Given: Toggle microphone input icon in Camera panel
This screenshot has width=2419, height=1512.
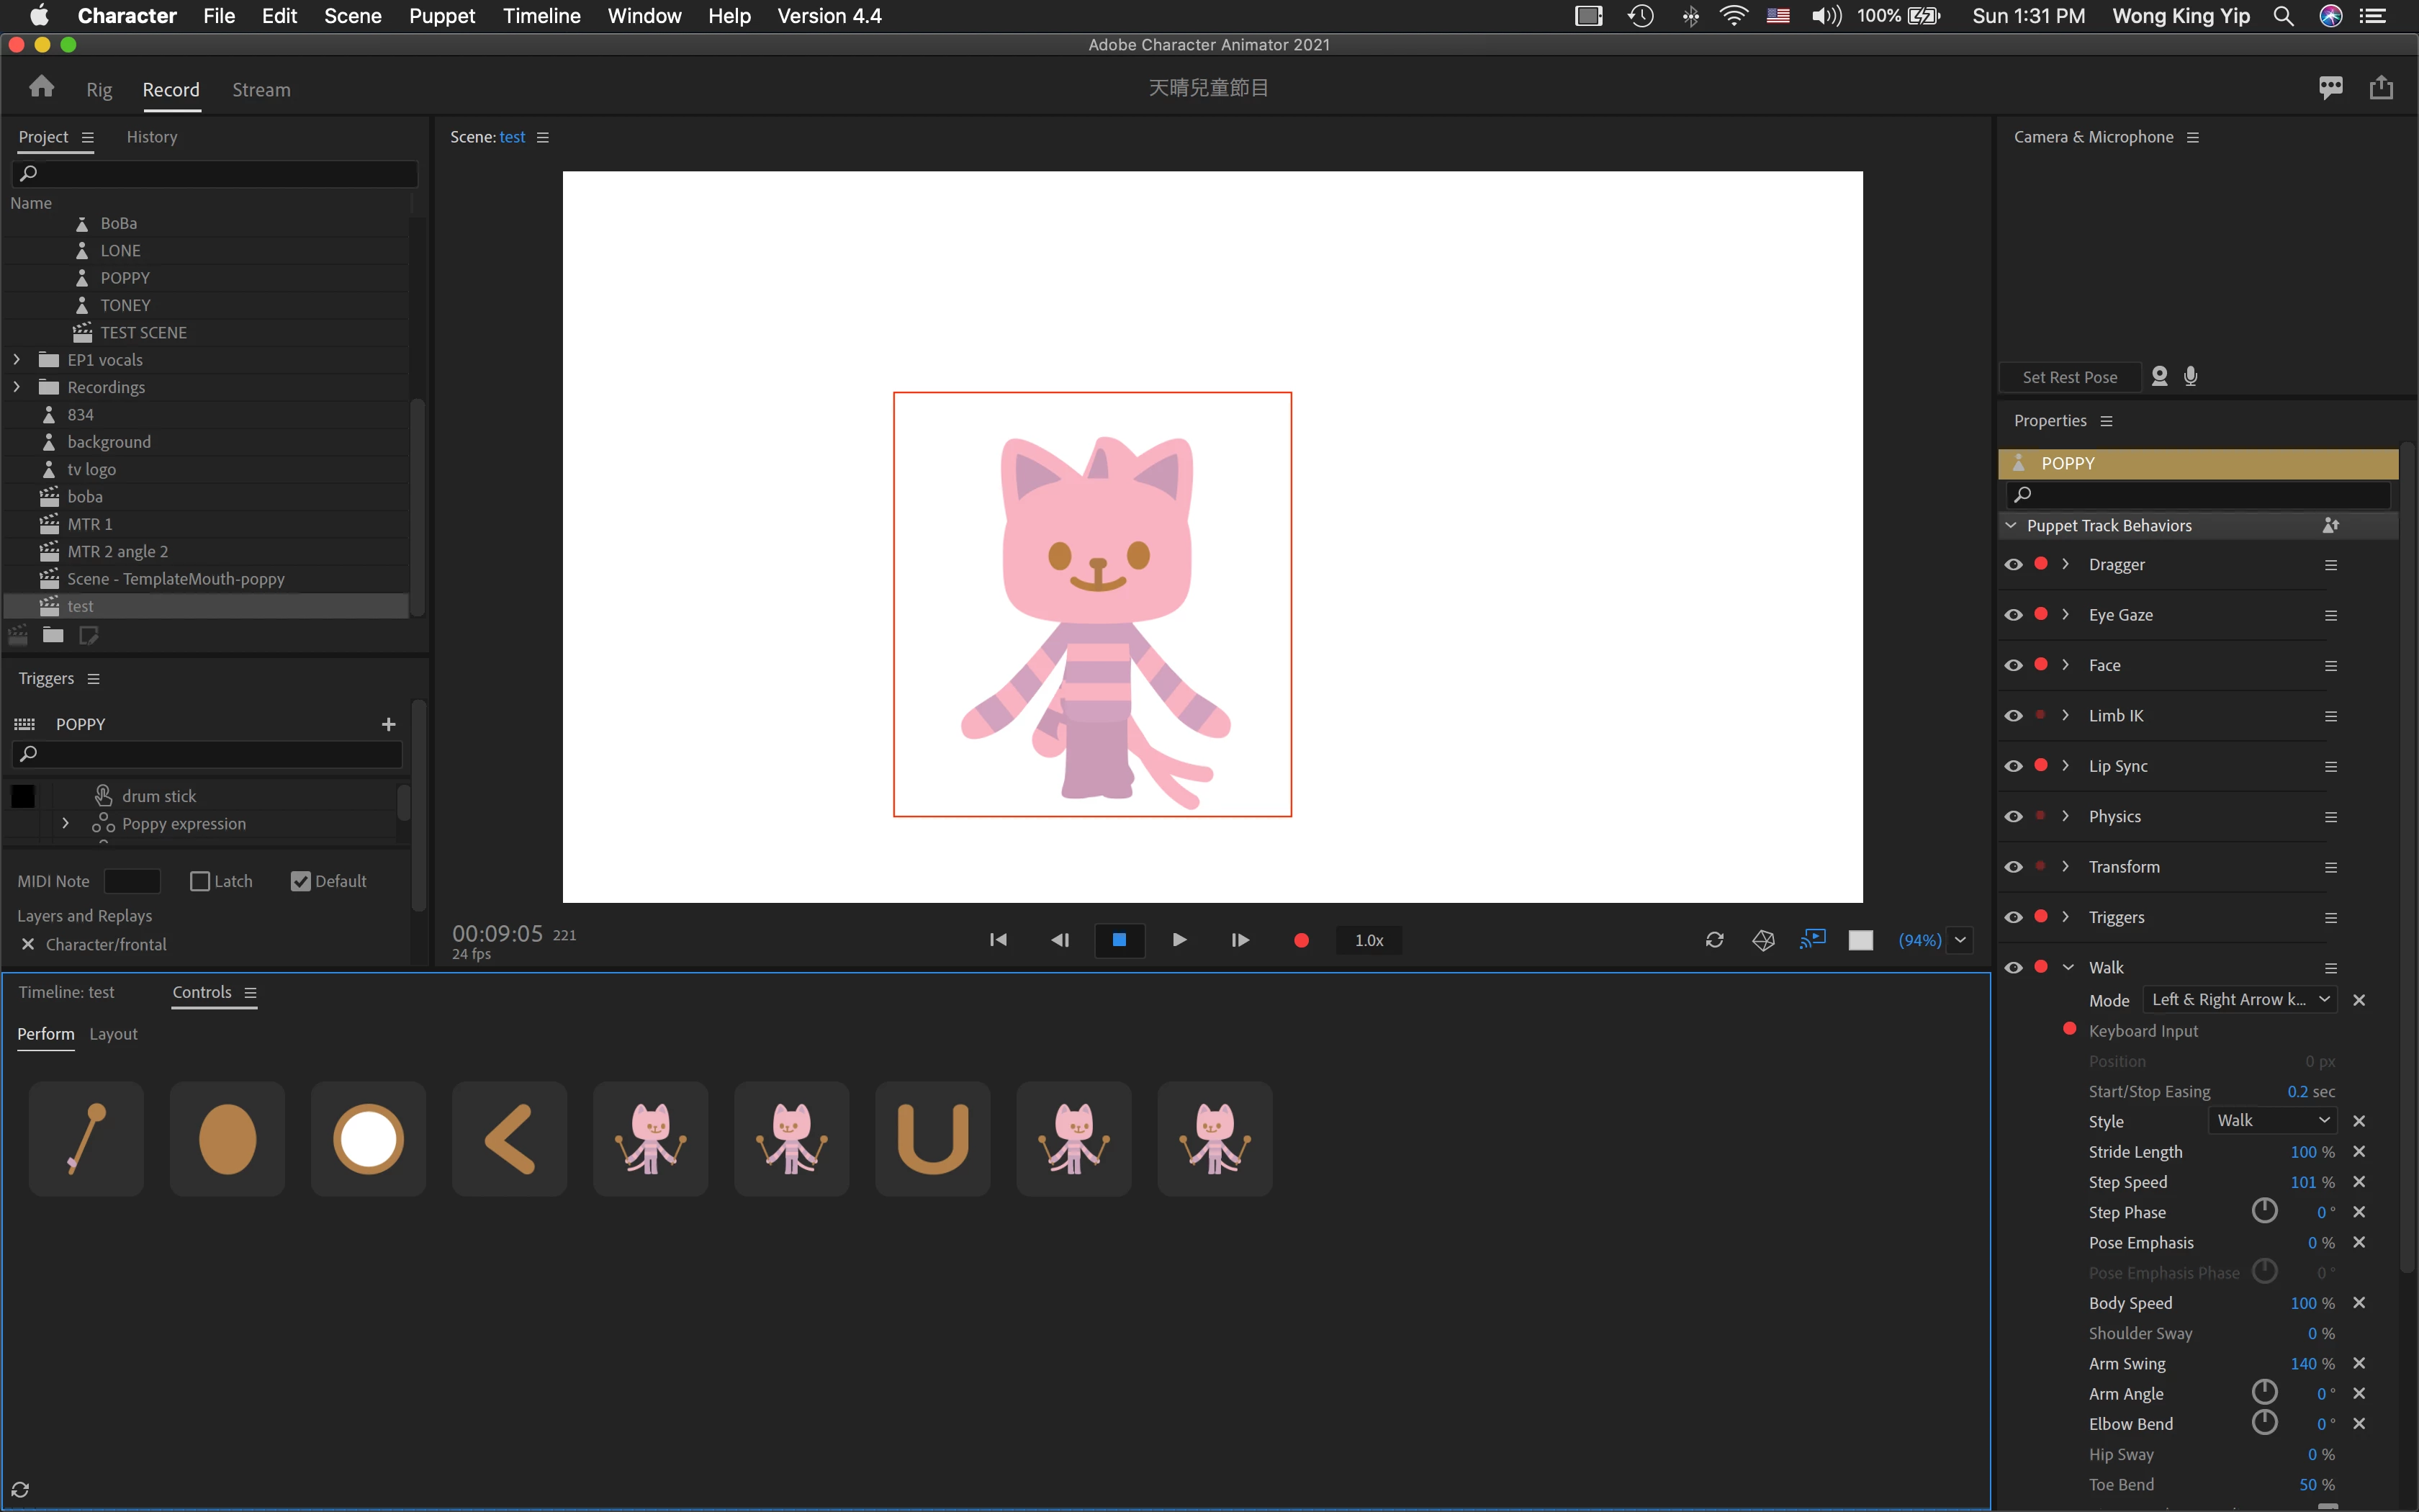Looking at the screenshot, I should [2190, 376].
